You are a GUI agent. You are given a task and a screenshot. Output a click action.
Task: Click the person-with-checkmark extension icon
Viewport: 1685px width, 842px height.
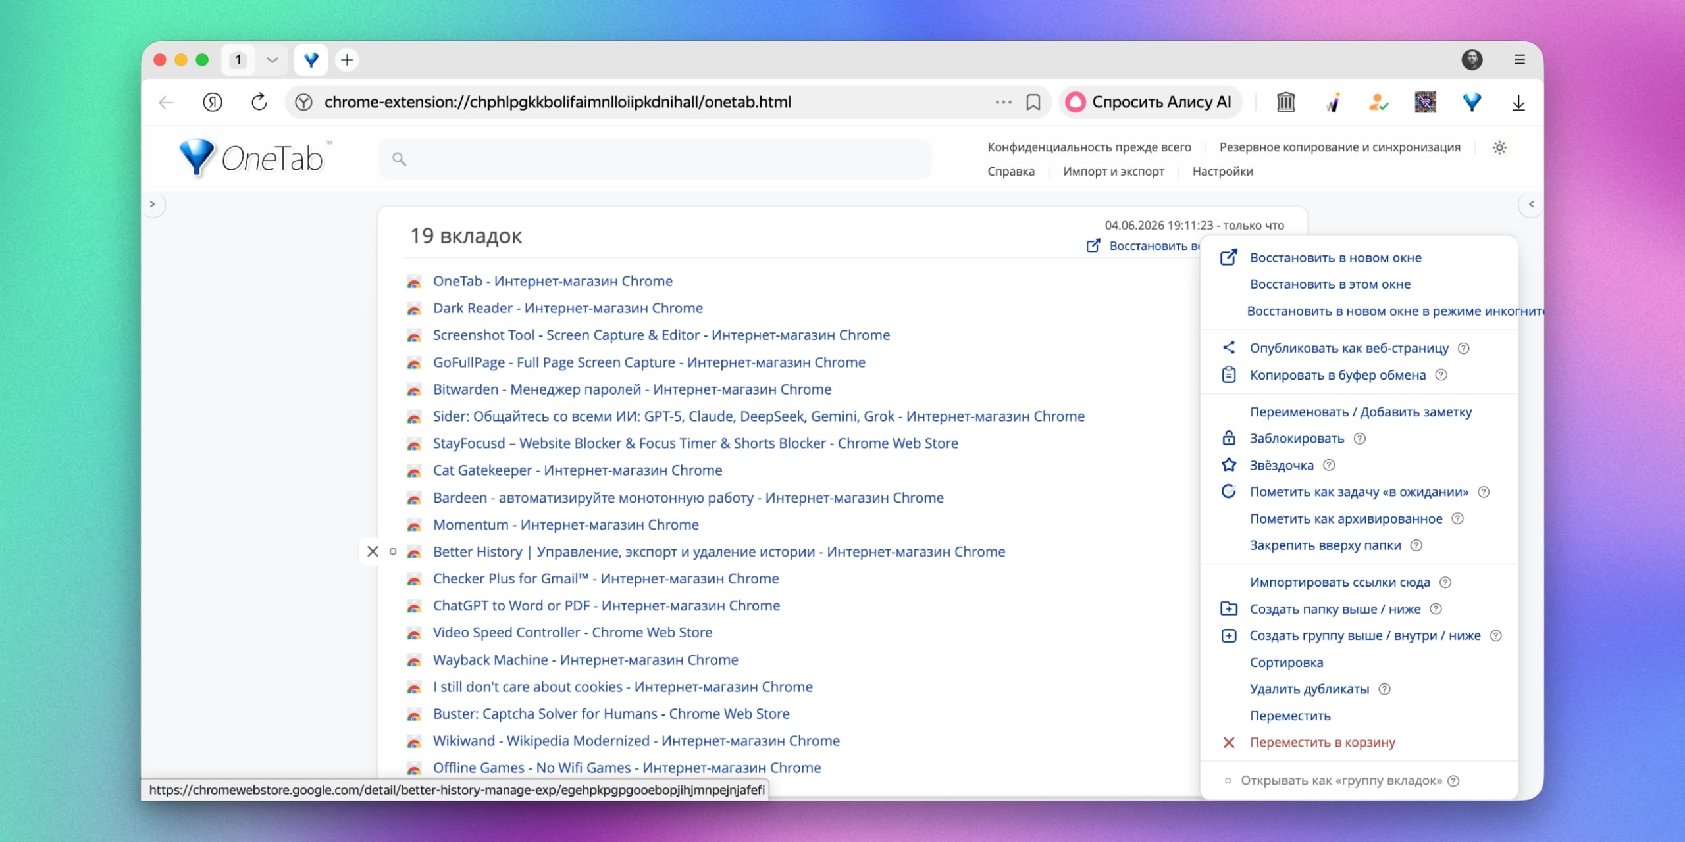tap(1378, 102)
